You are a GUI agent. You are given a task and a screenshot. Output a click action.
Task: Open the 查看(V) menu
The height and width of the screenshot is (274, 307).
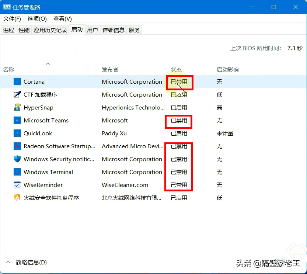coord(62,18)
